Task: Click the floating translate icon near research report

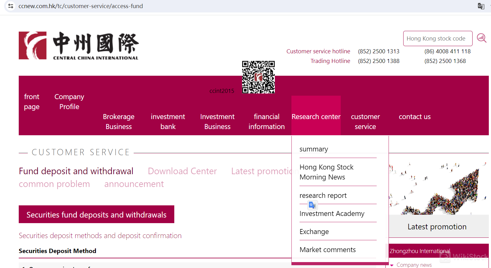Action: click(x=312, y=205)
